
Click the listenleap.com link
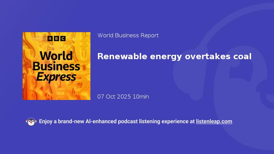click(214, 121)
